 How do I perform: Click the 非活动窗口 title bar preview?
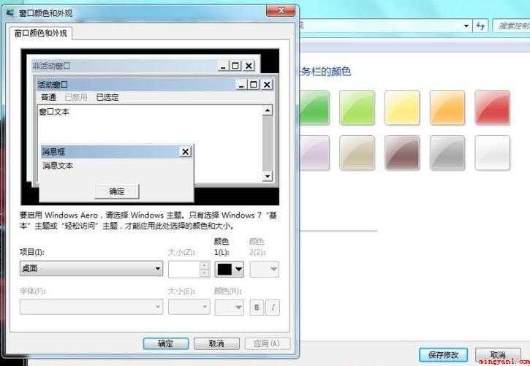[x=143, y=66]
